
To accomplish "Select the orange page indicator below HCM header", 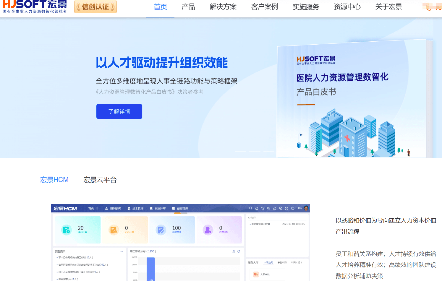I will coord(177,213).
